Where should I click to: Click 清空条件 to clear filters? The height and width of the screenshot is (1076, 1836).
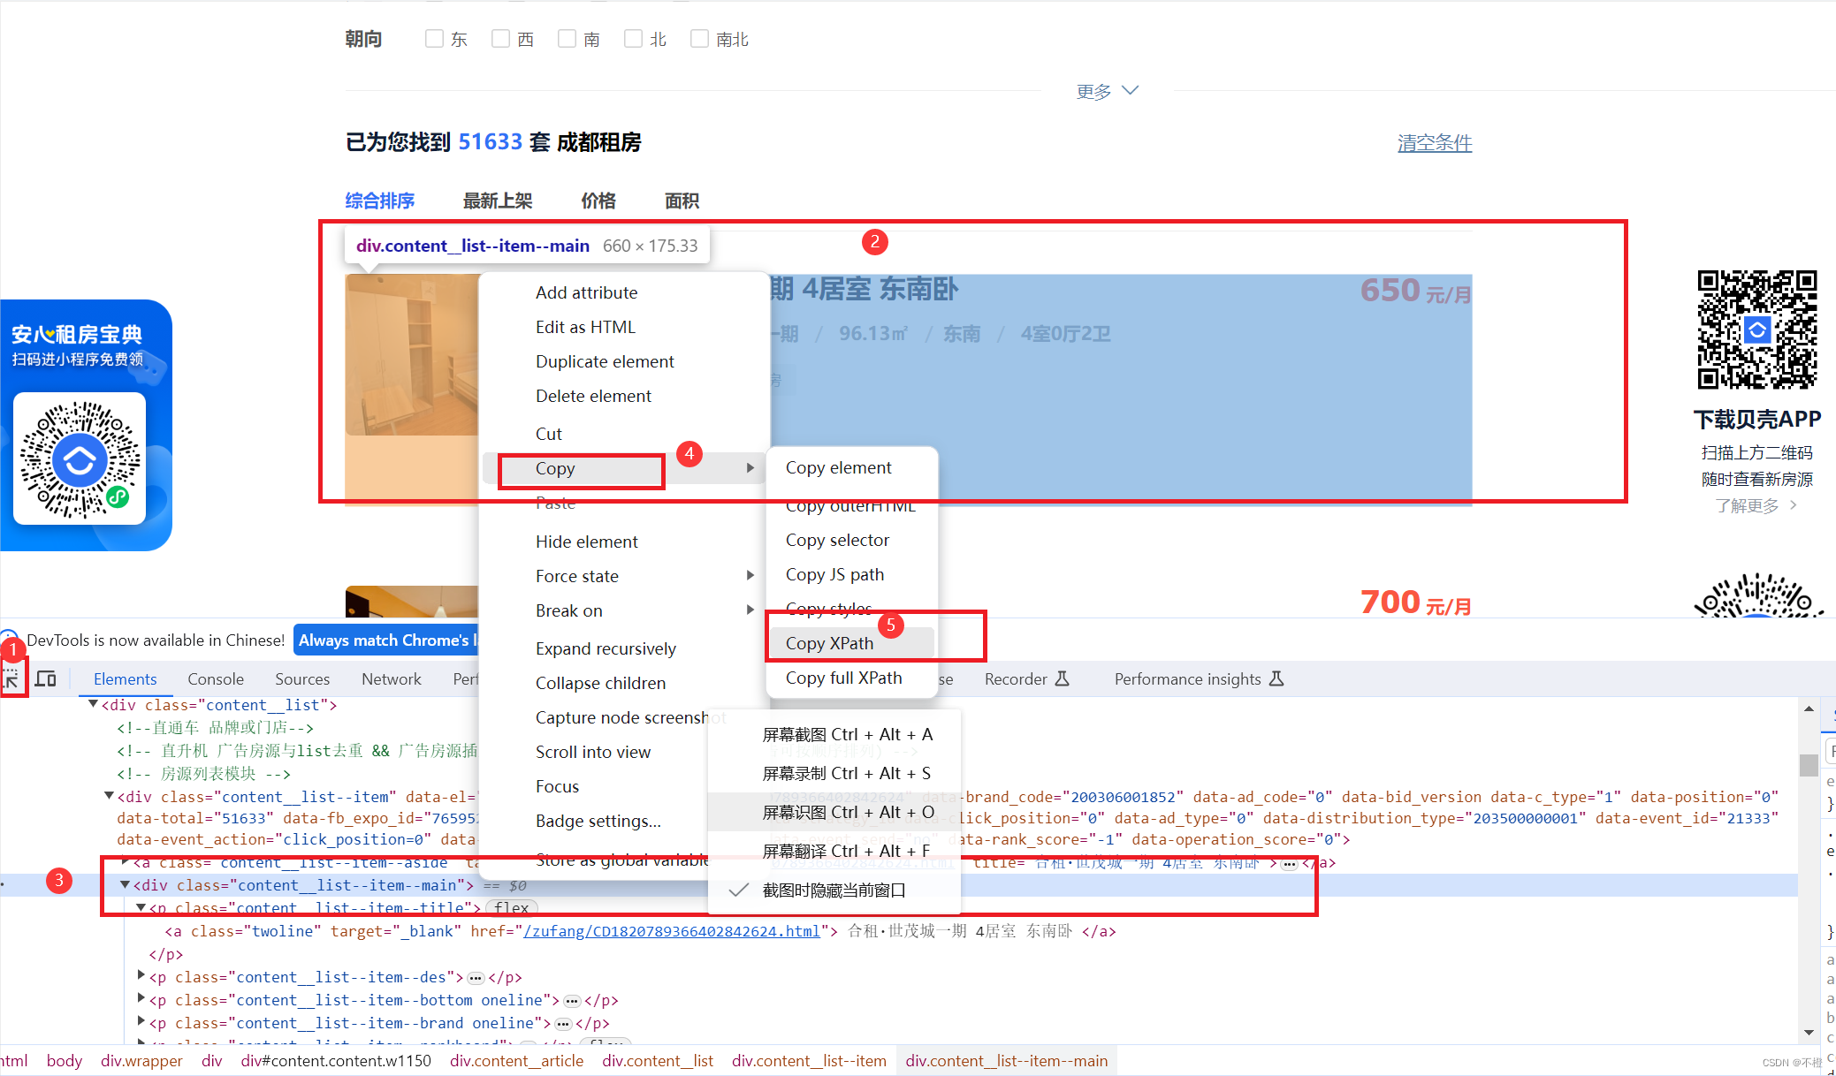click(1434, 143)
